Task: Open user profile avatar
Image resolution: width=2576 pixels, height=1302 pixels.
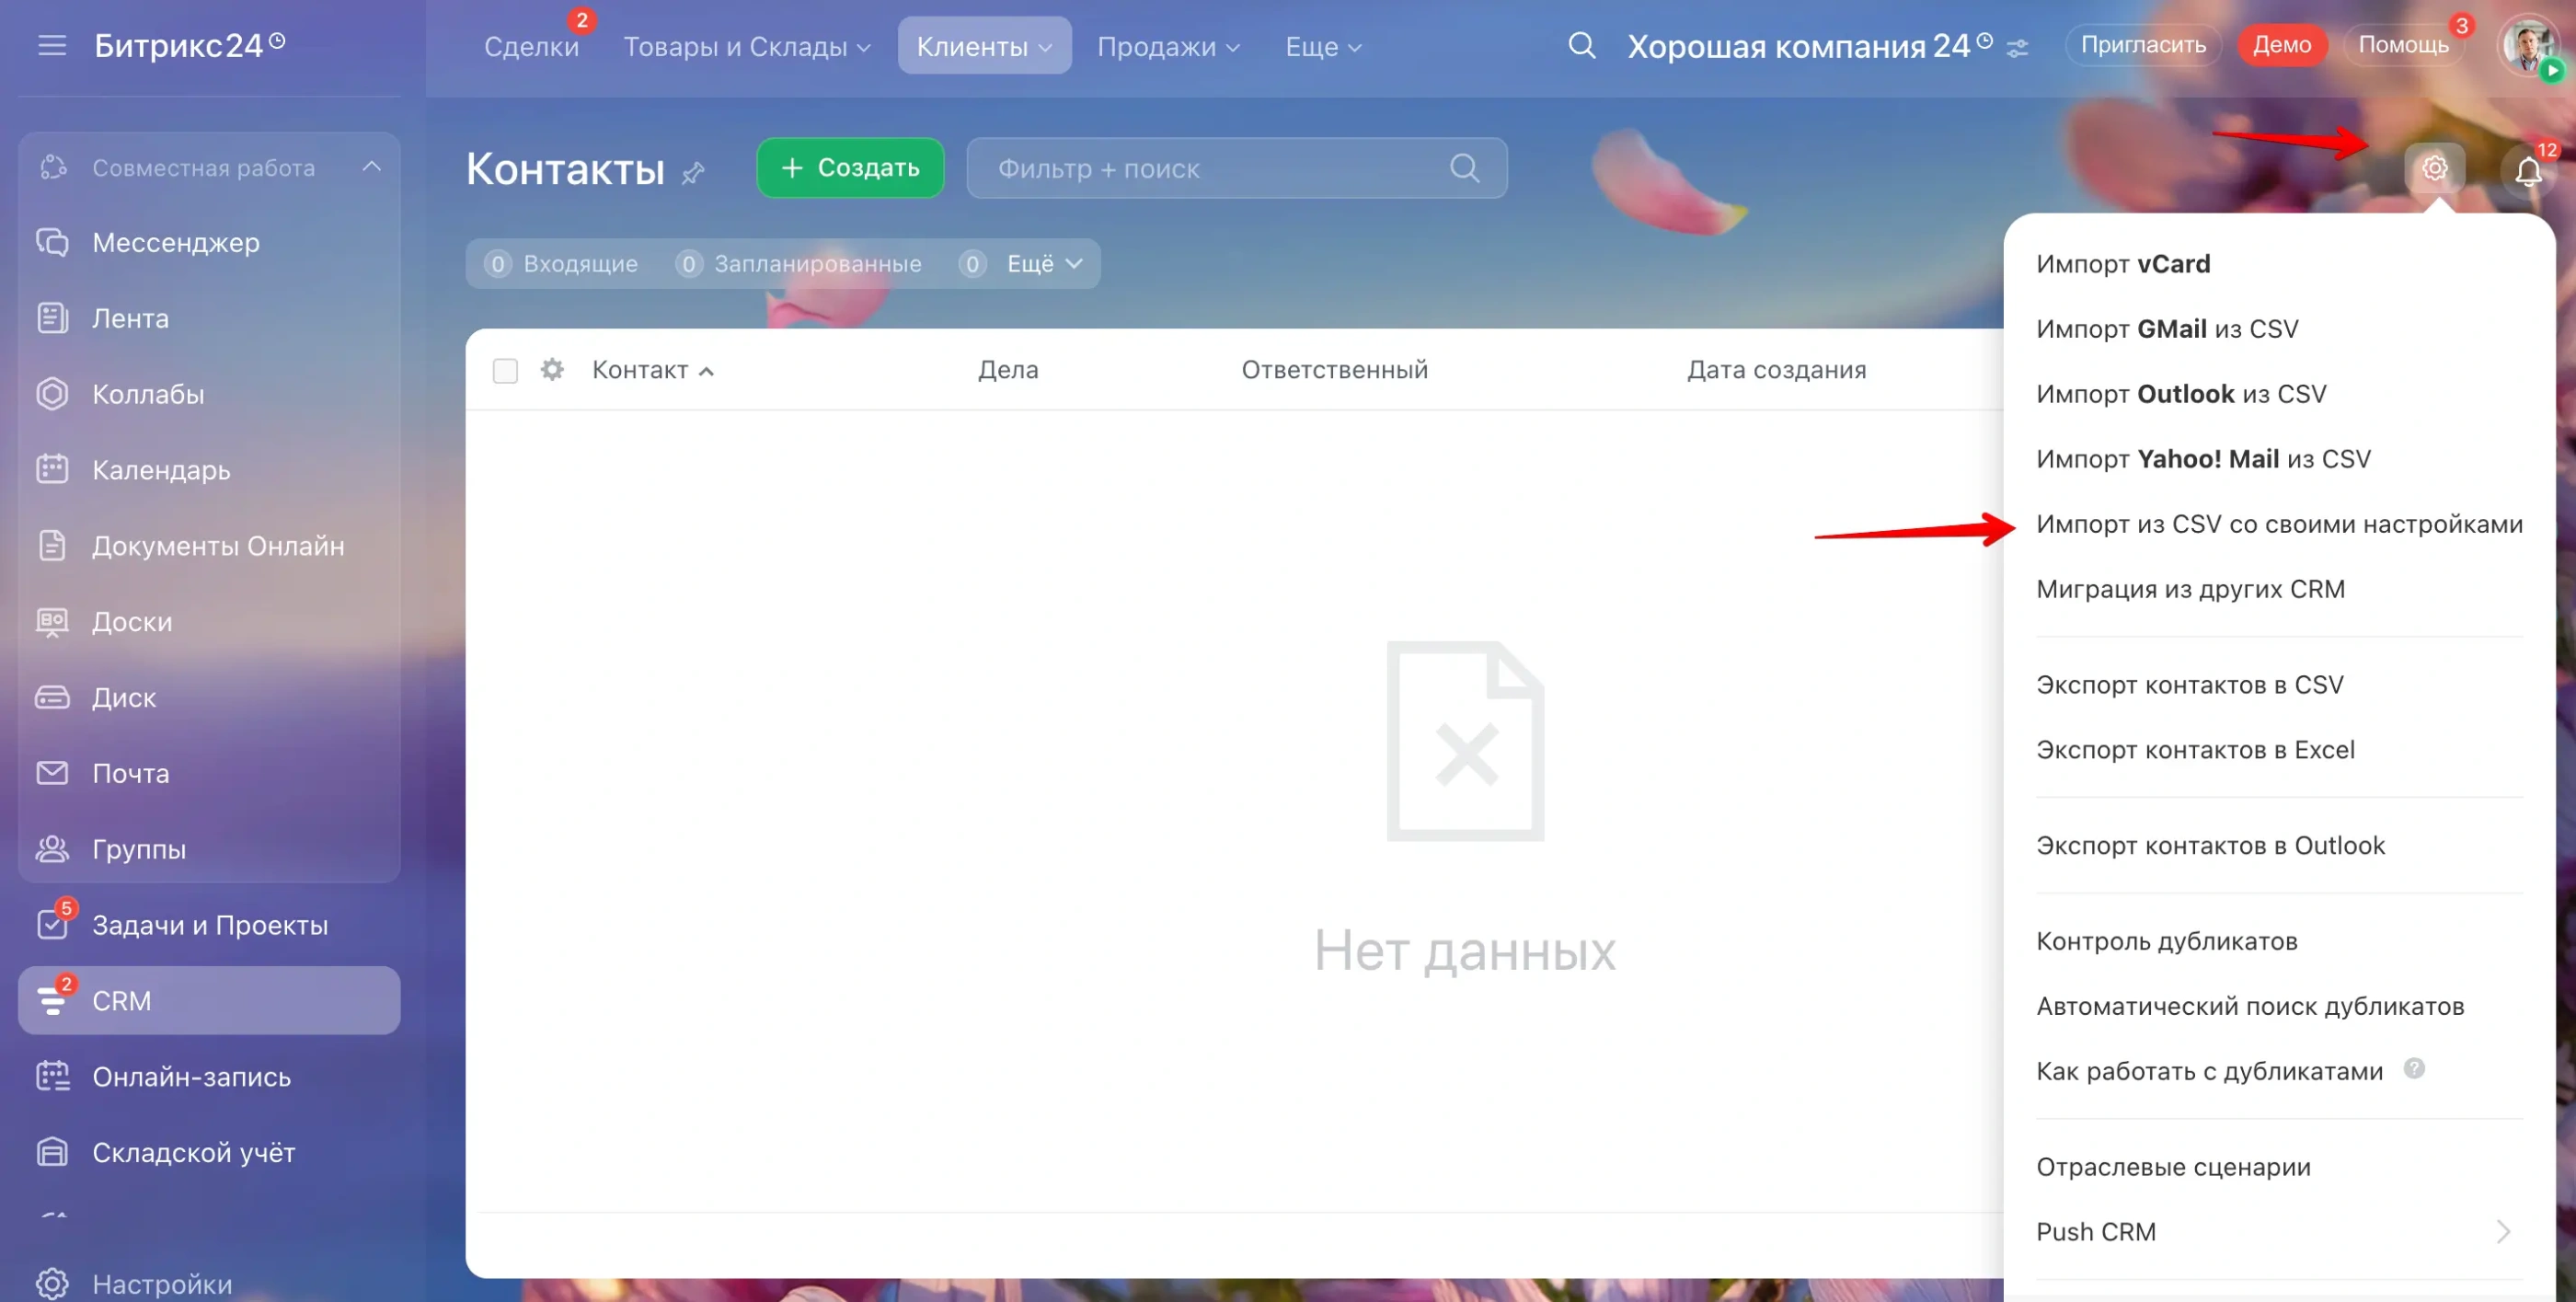Action: [x=2528, y=46]
